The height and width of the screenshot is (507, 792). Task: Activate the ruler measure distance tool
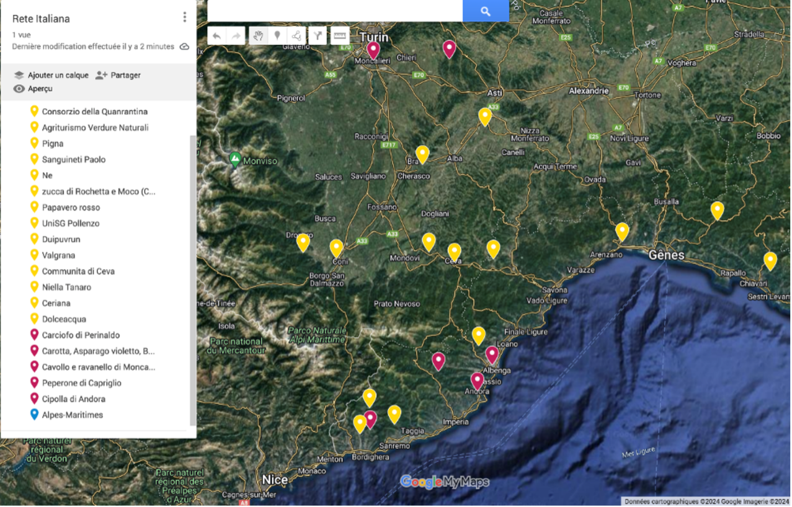point(340,36)
